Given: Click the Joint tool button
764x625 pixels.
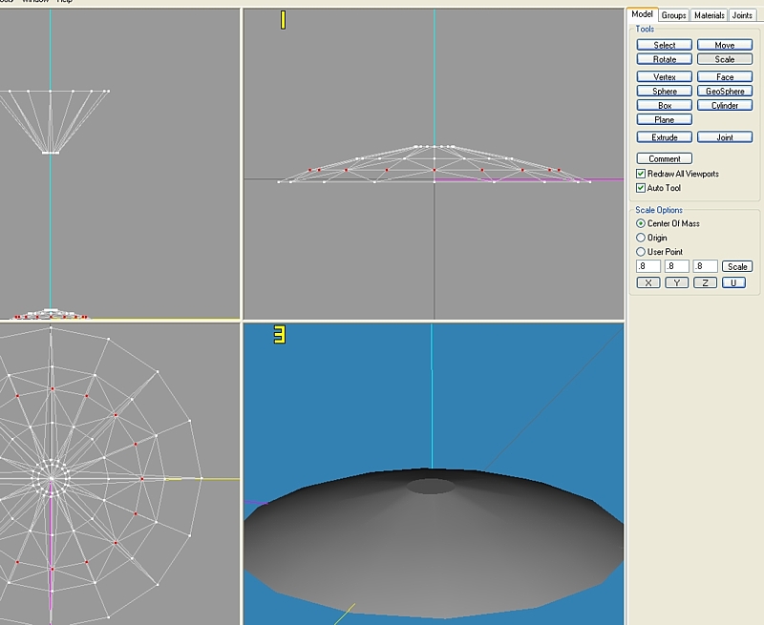Looking at the screenshot, I should (x=725, y=137).
